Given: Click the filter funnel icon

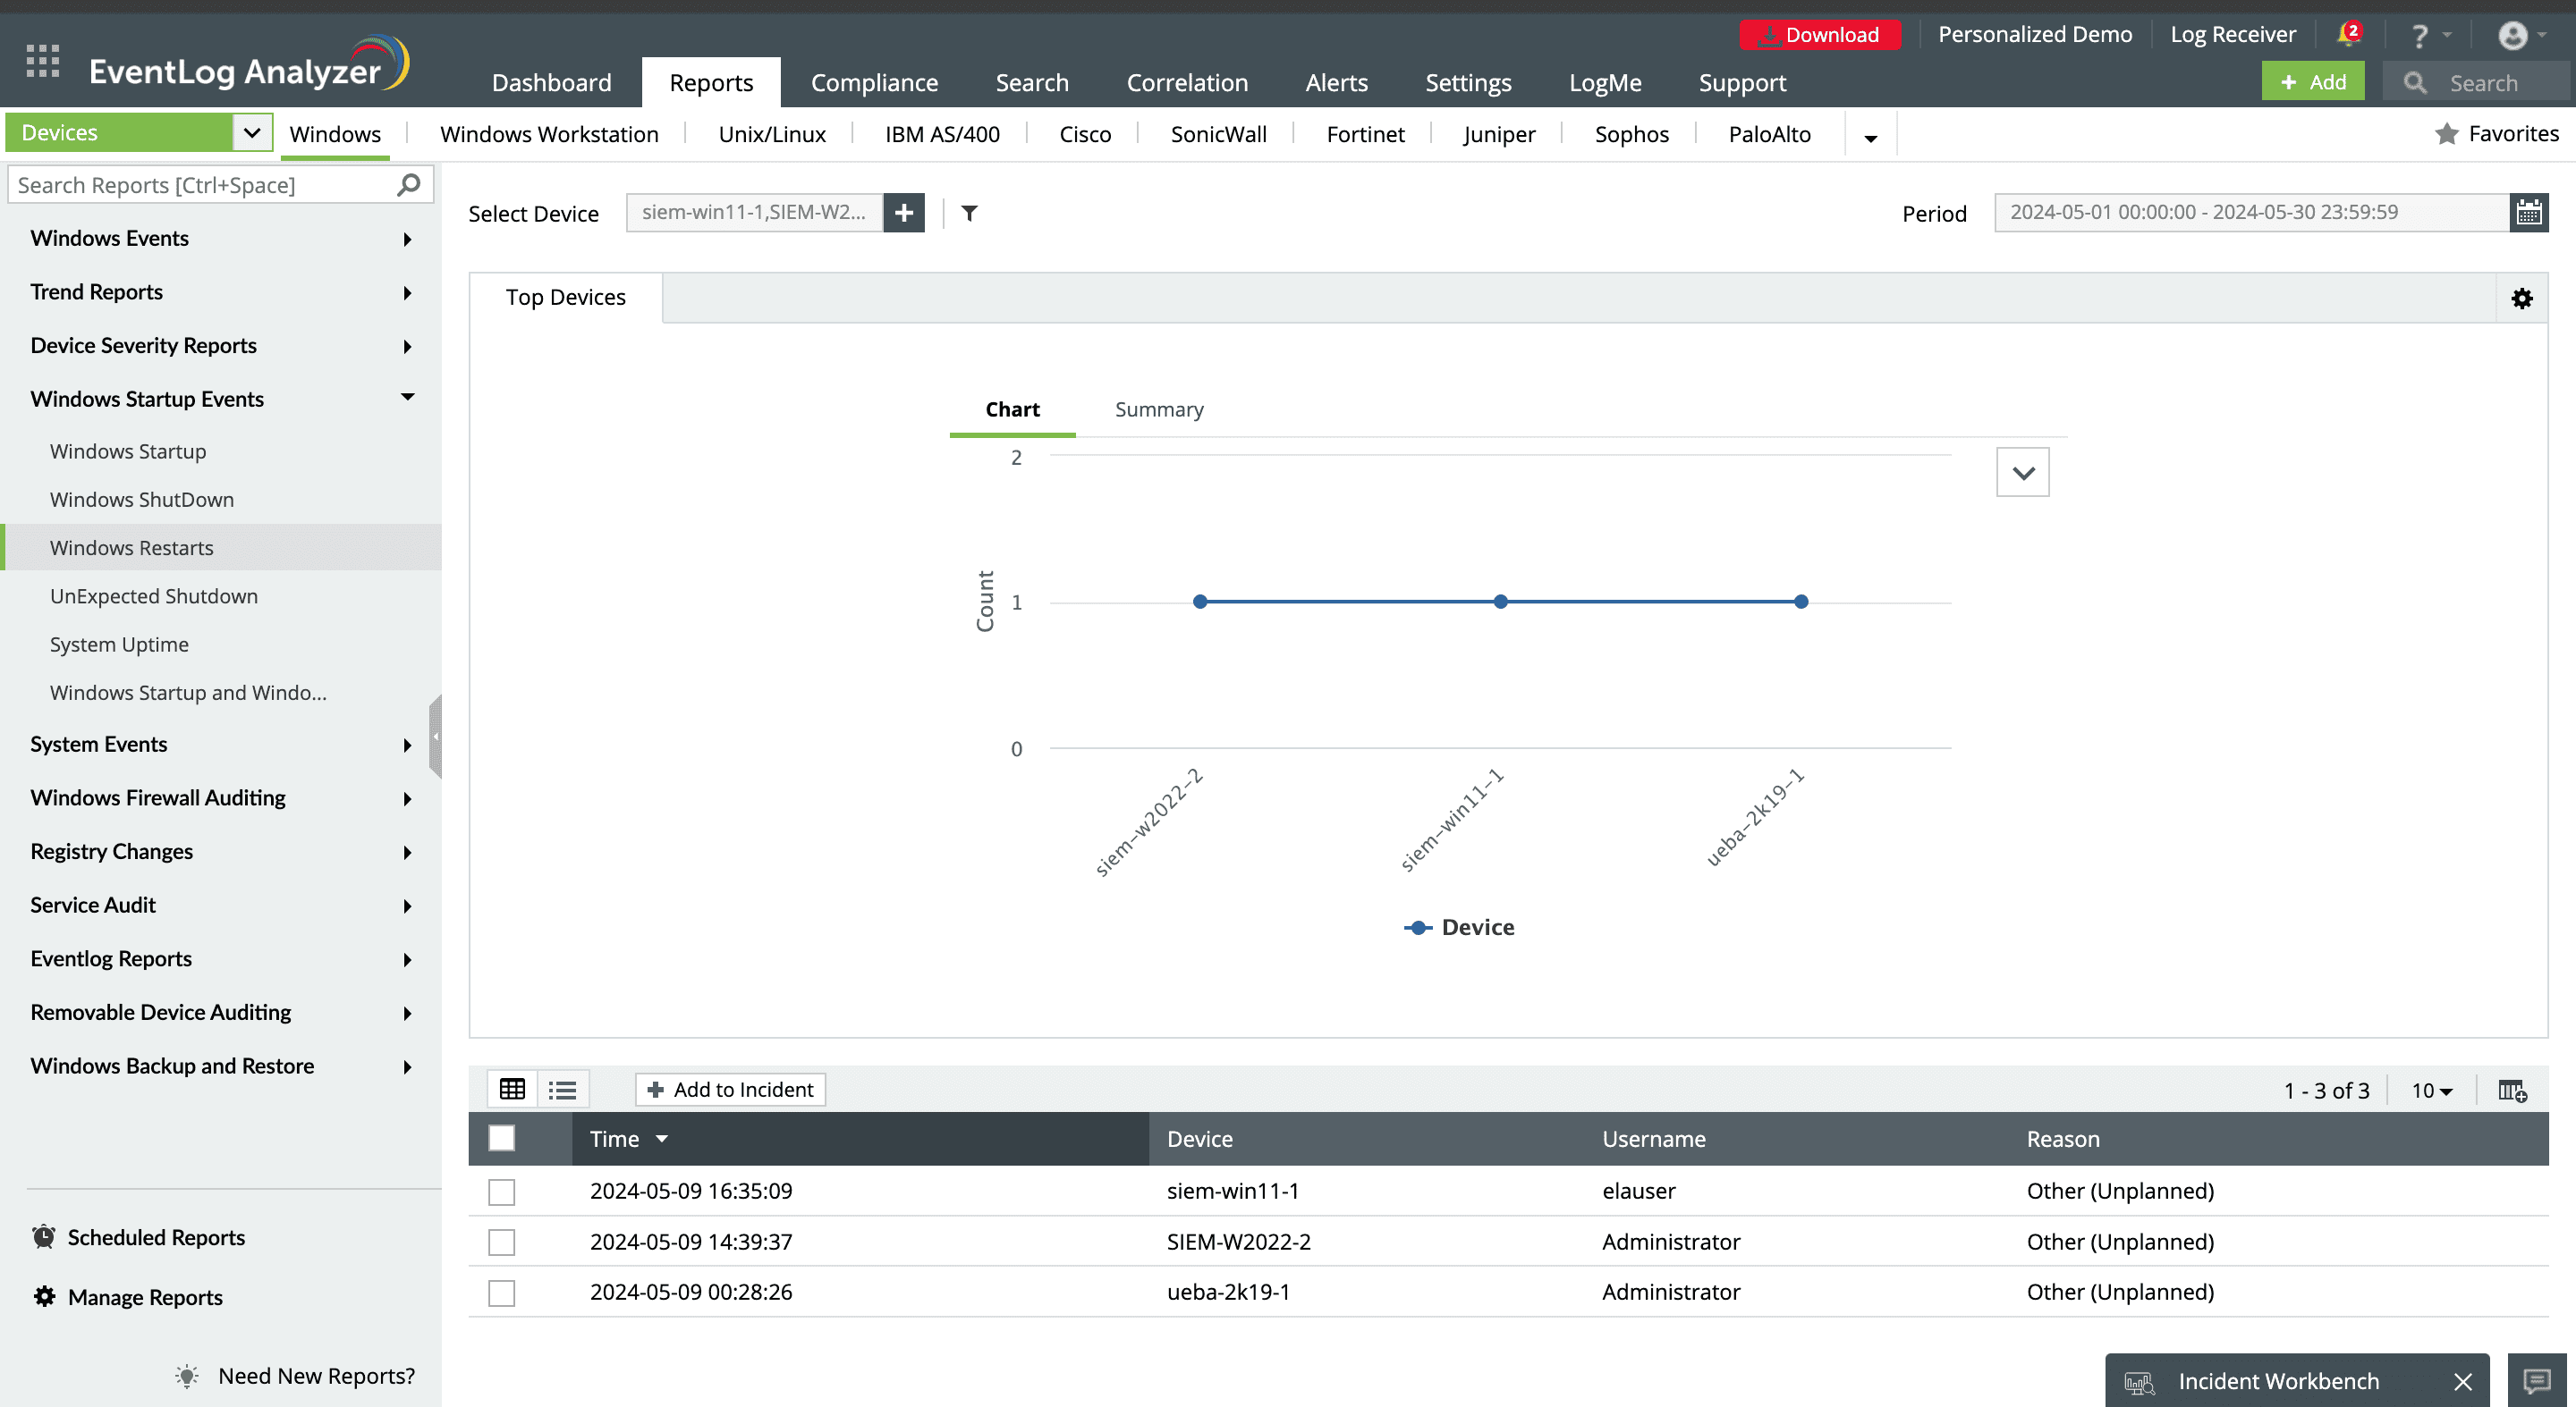Looking at the screenshot, I should [x=969, y=213].
